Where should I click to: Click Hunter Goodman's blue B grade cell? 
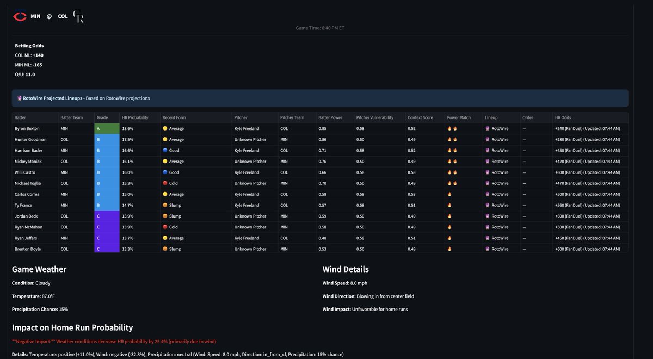tap(106, 140)
